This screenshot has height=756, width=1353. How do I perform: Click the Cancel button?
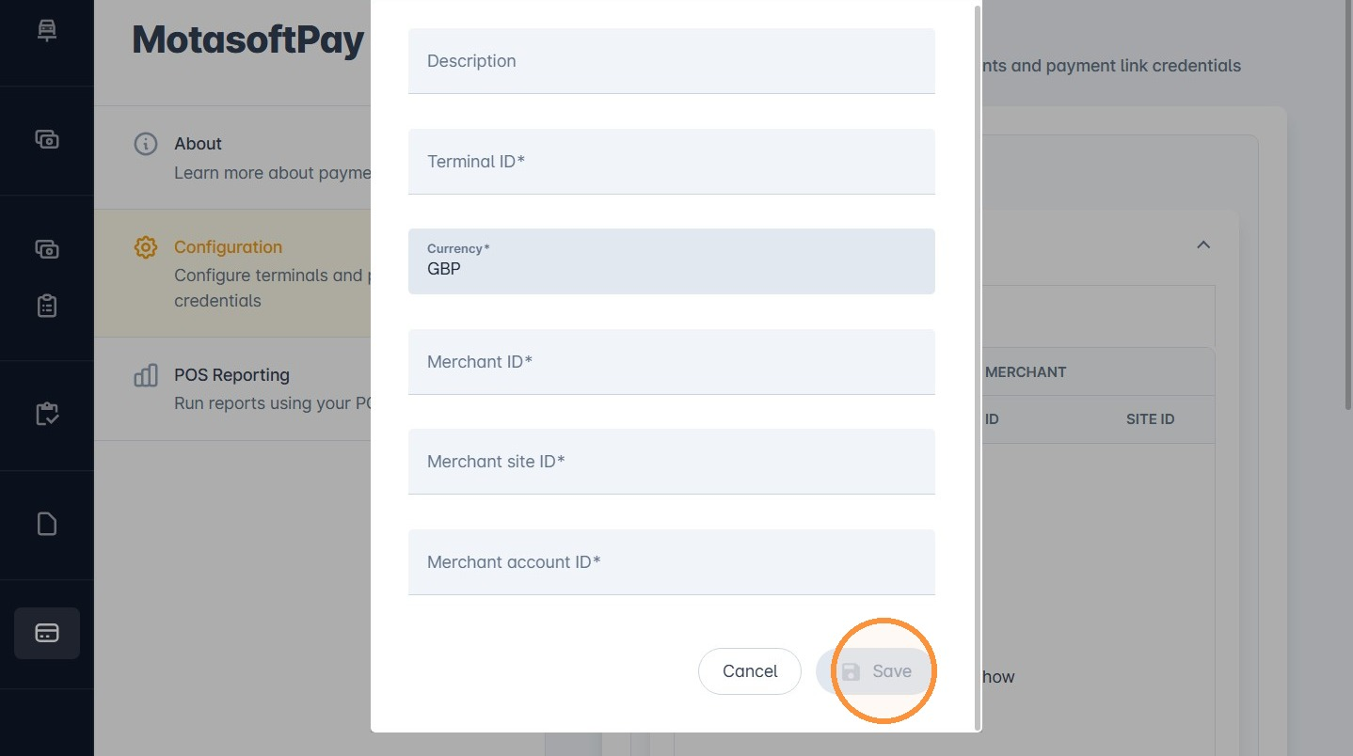tap(750, 671)
